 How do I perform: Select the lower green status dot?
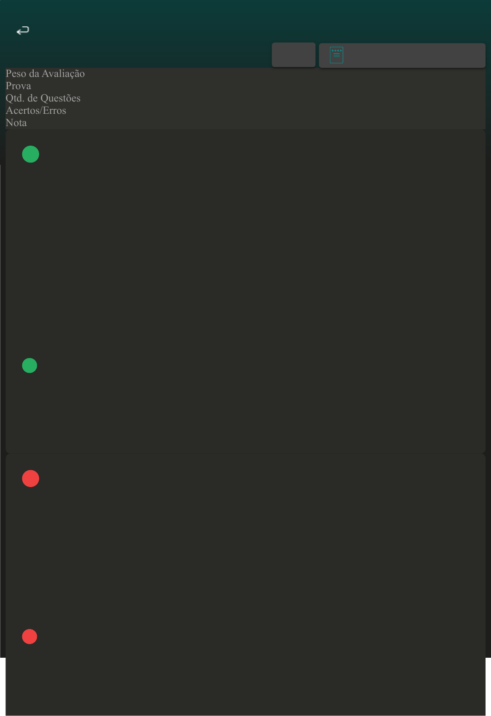click(x=30, y=366)
